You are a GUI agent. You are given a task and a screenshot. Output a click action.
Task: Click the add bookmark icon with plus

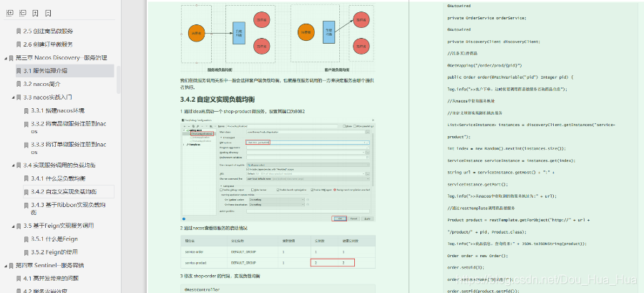(35, 13)
